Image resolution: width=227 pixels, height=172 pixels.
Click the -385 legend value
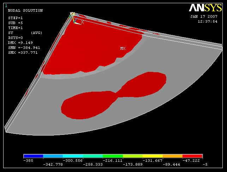pos(28,161)
